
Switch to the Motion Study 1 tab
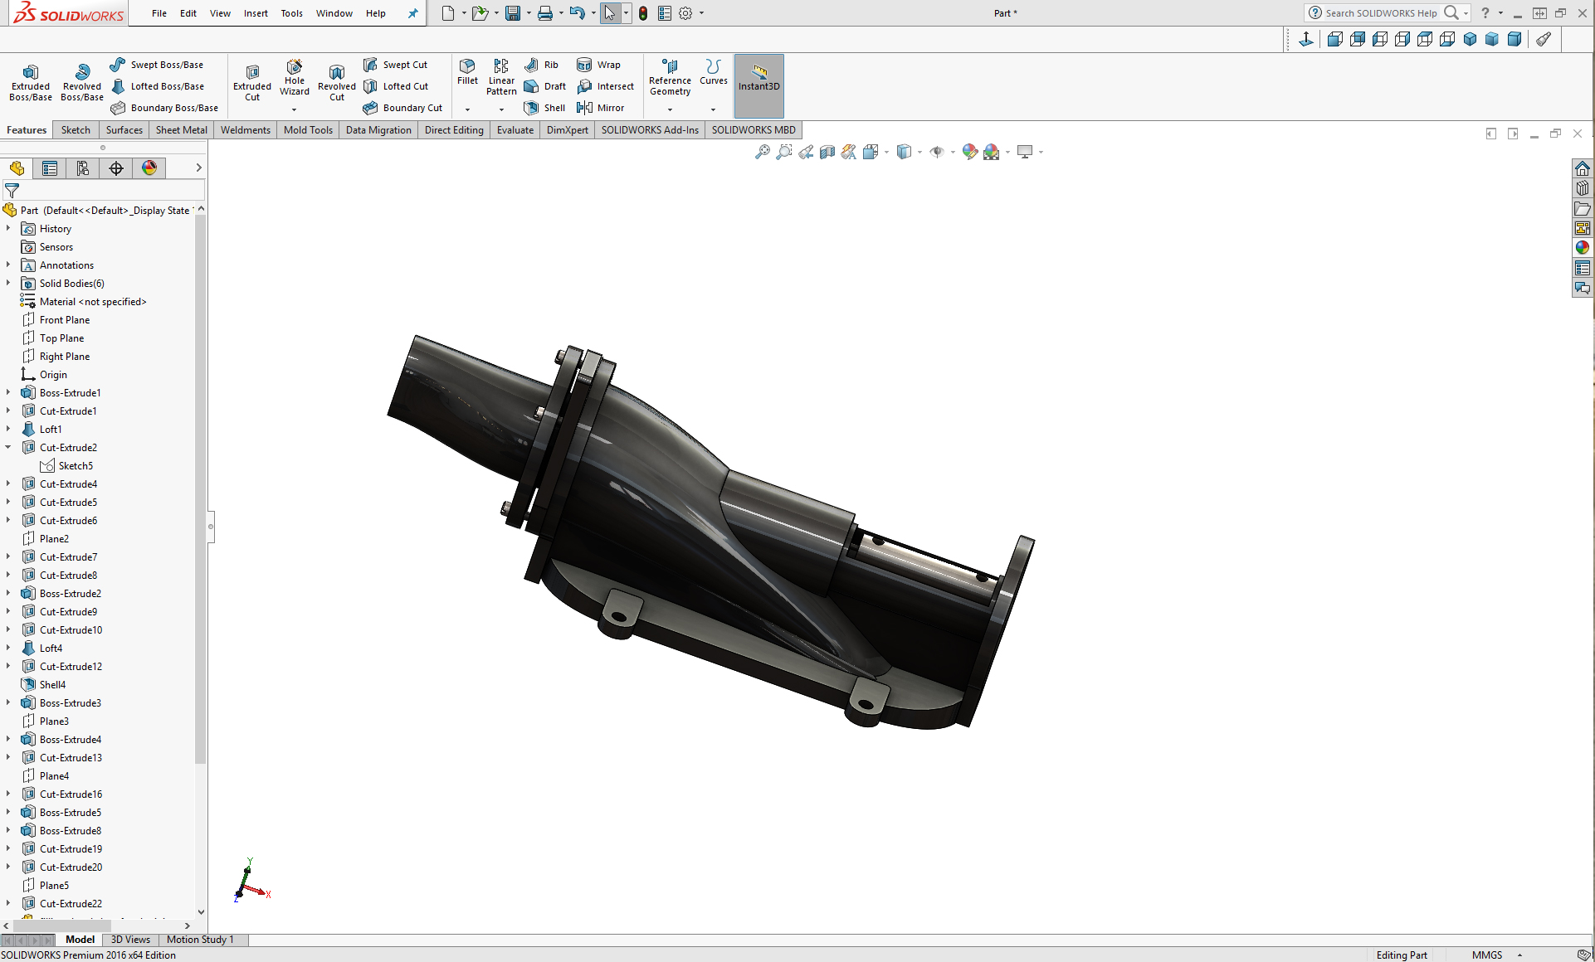pos(200,940)
